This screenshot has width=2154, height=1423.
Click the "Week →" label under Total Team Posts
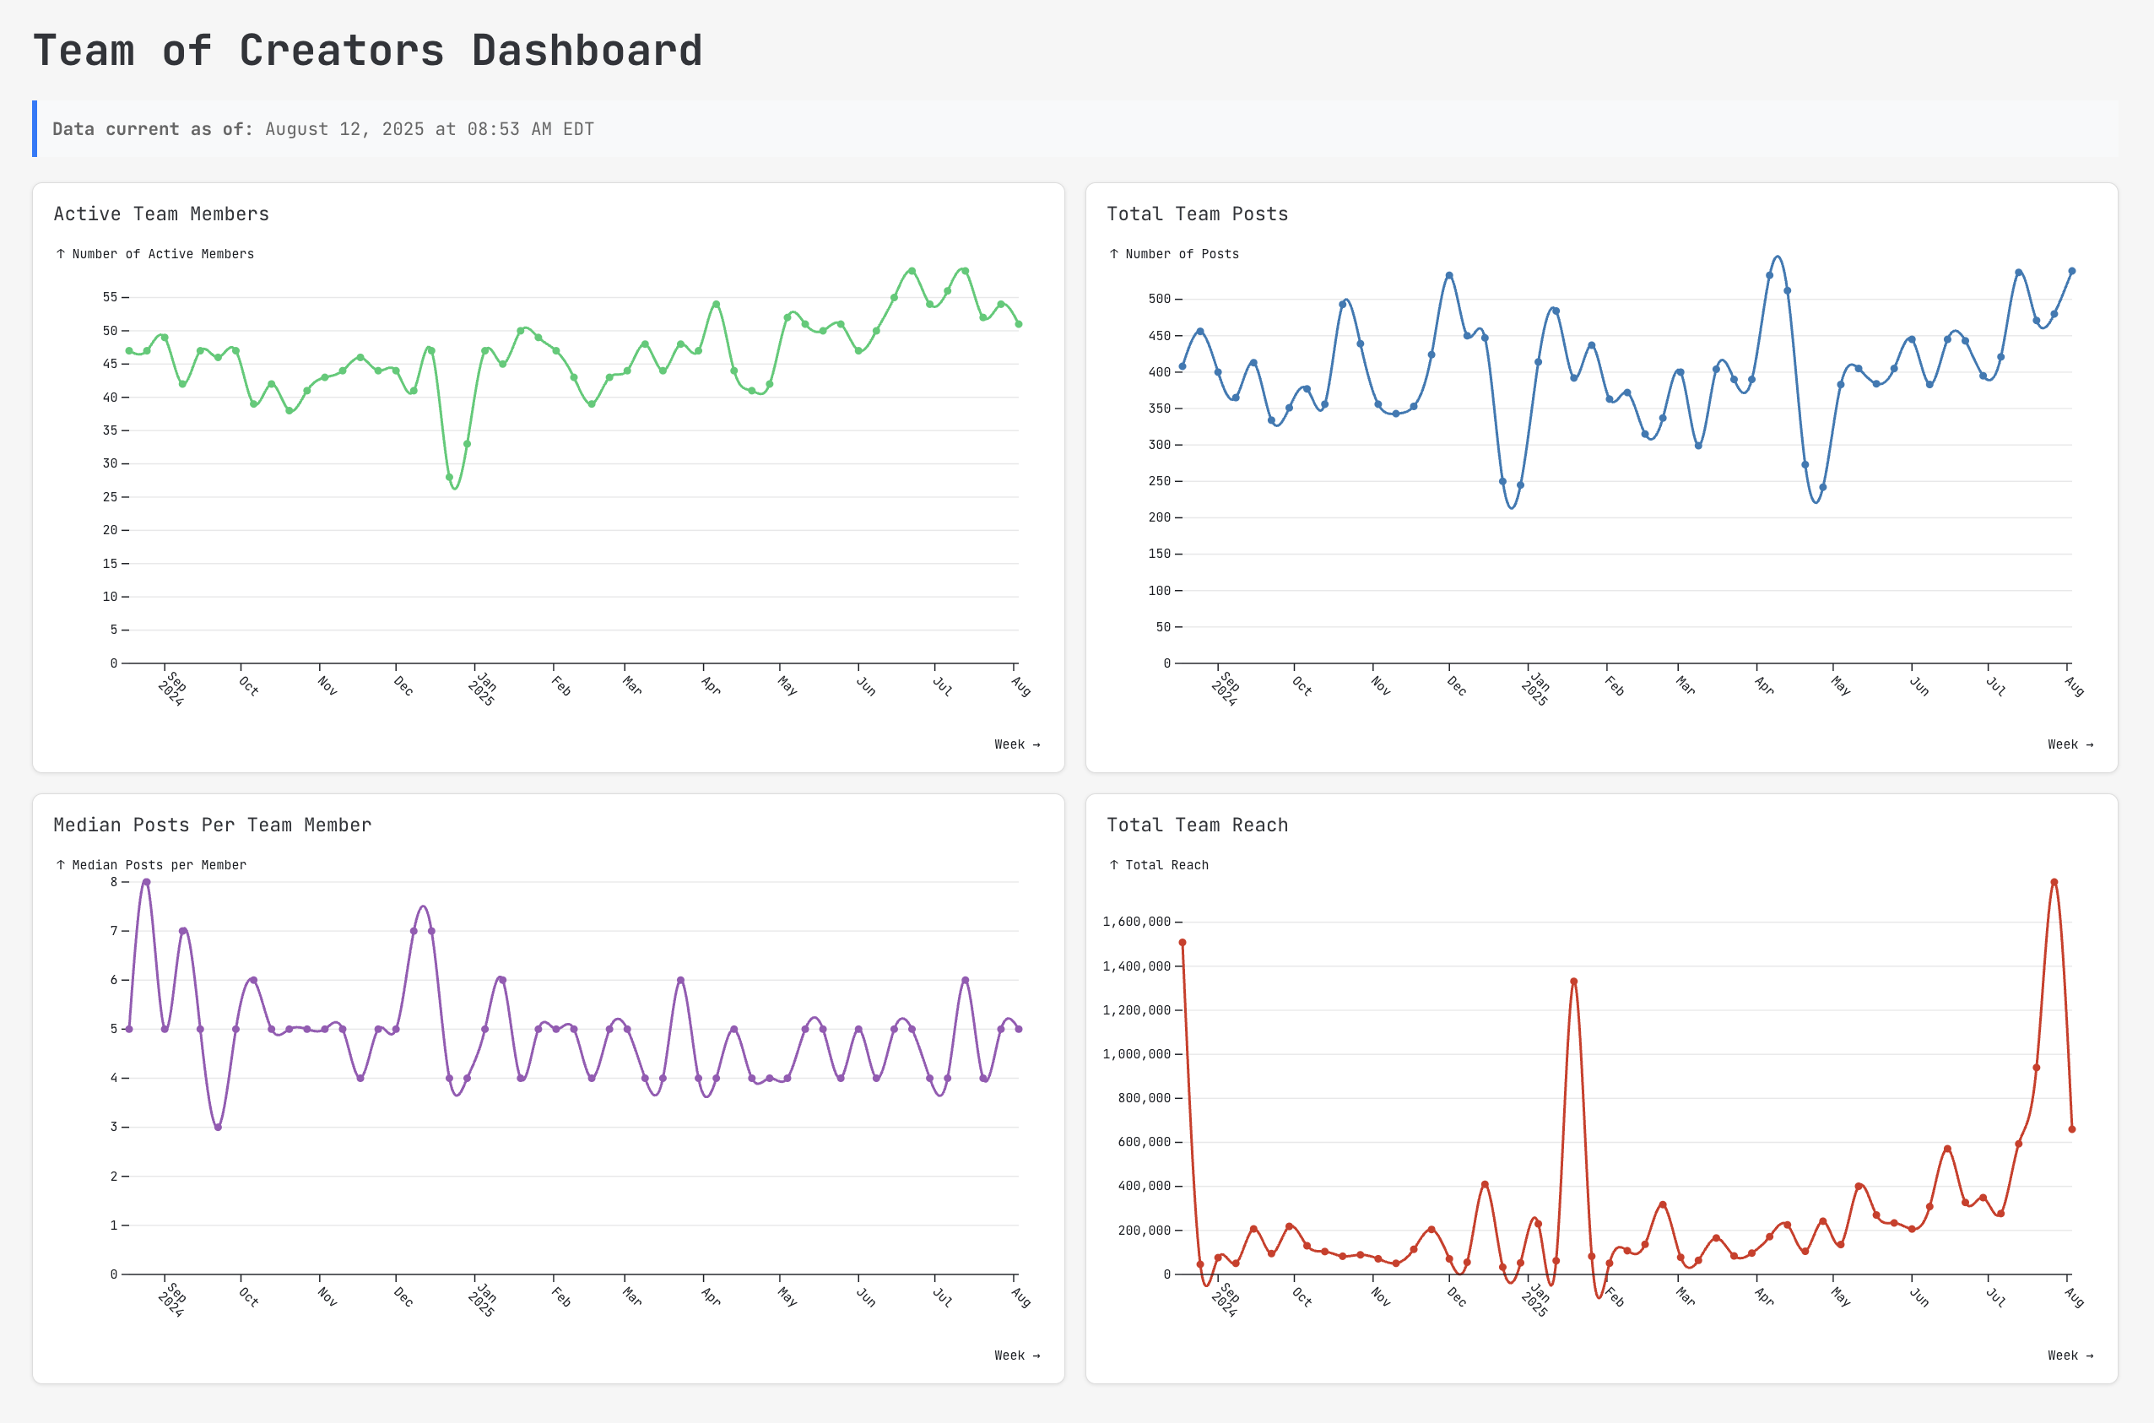pos(2070,744)
